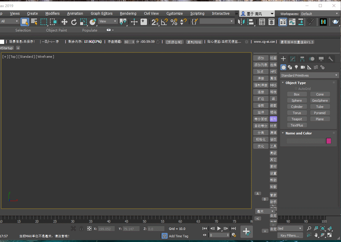Screen dimensions: 341x242
Task: Open the Utilities wrench panel
Action: 331,59
